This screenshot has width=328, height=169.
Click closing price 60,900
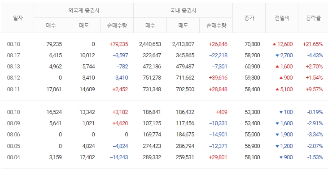click(252, 67)
